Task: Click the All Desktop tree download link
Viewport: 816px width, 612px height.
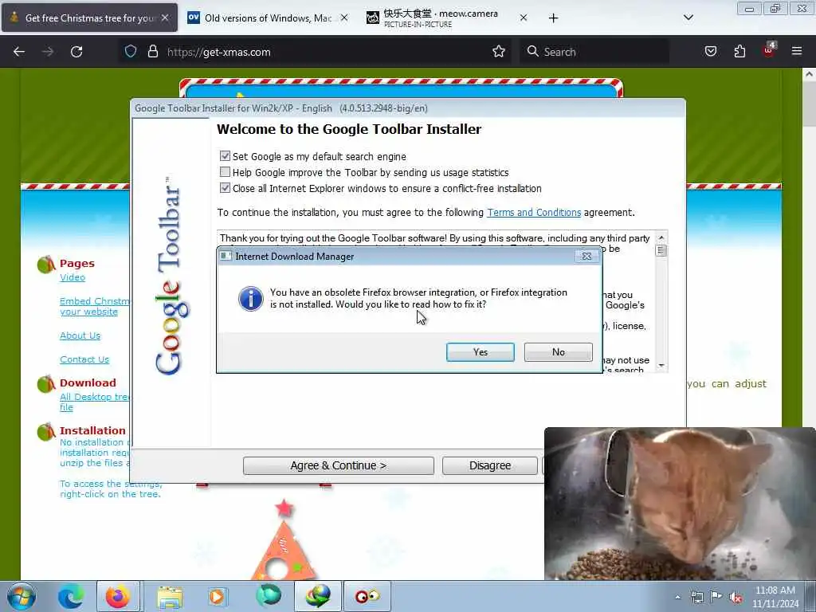Action: click(x=94, y=402)
